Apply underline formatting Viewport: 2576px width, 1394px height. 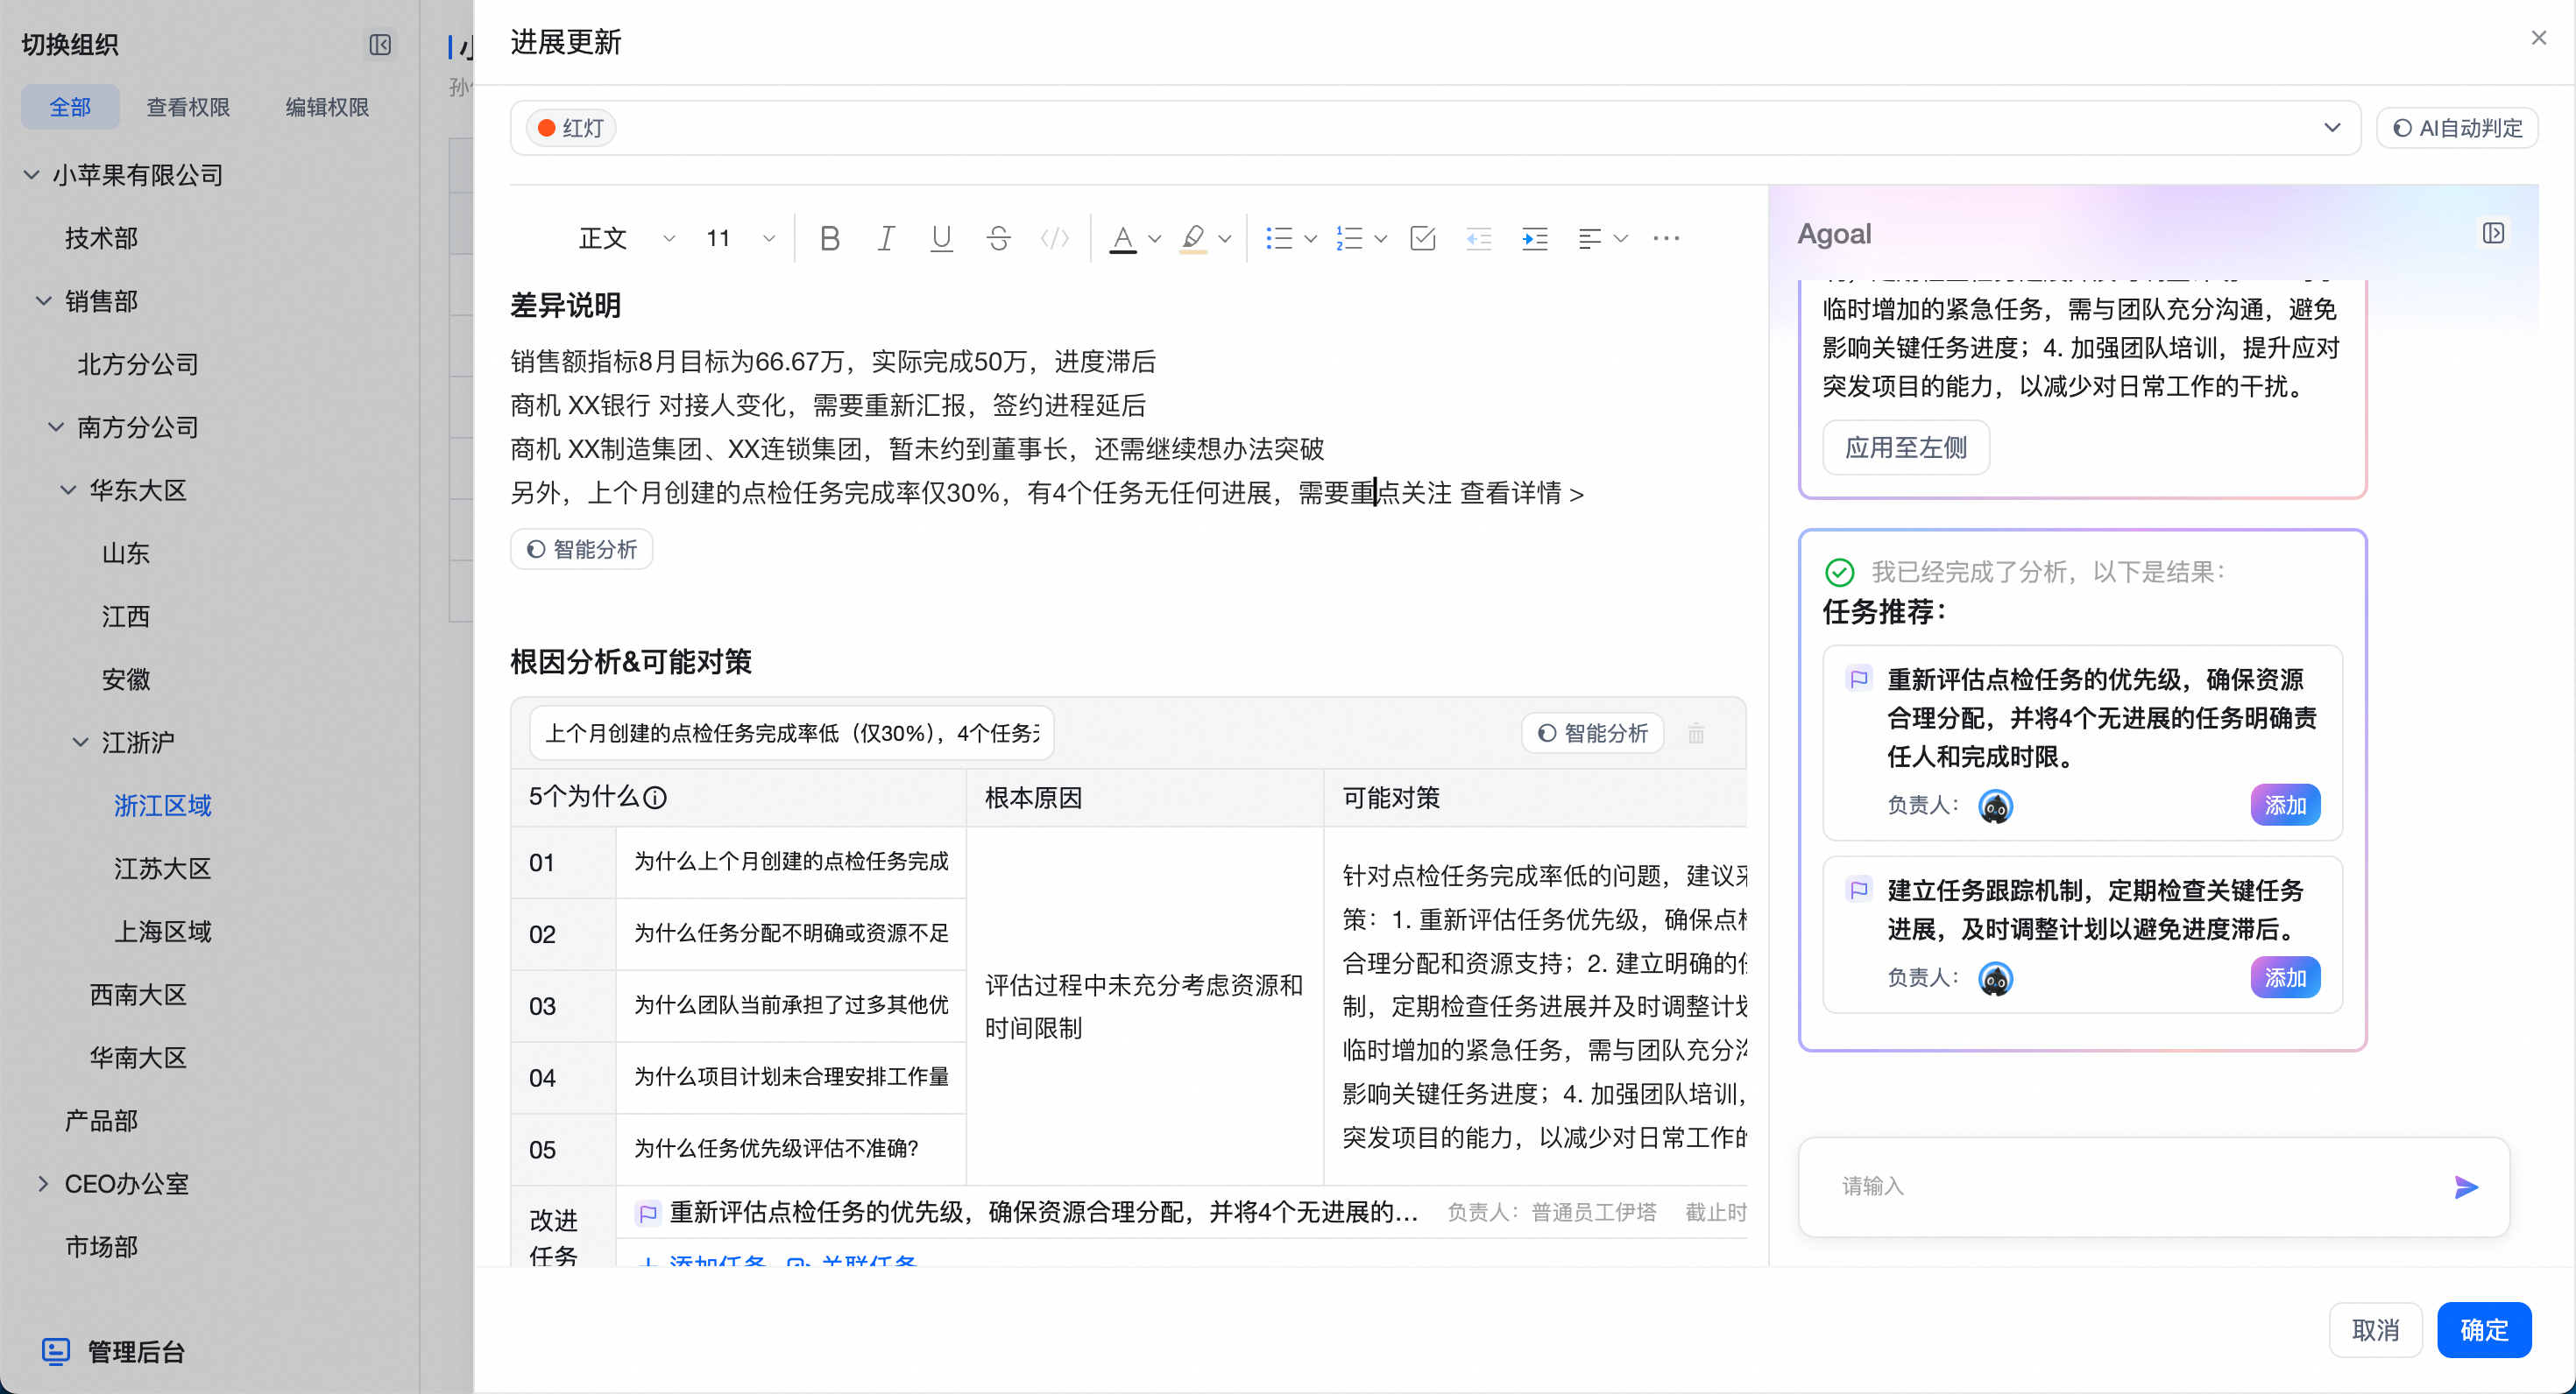pos(941,238)
